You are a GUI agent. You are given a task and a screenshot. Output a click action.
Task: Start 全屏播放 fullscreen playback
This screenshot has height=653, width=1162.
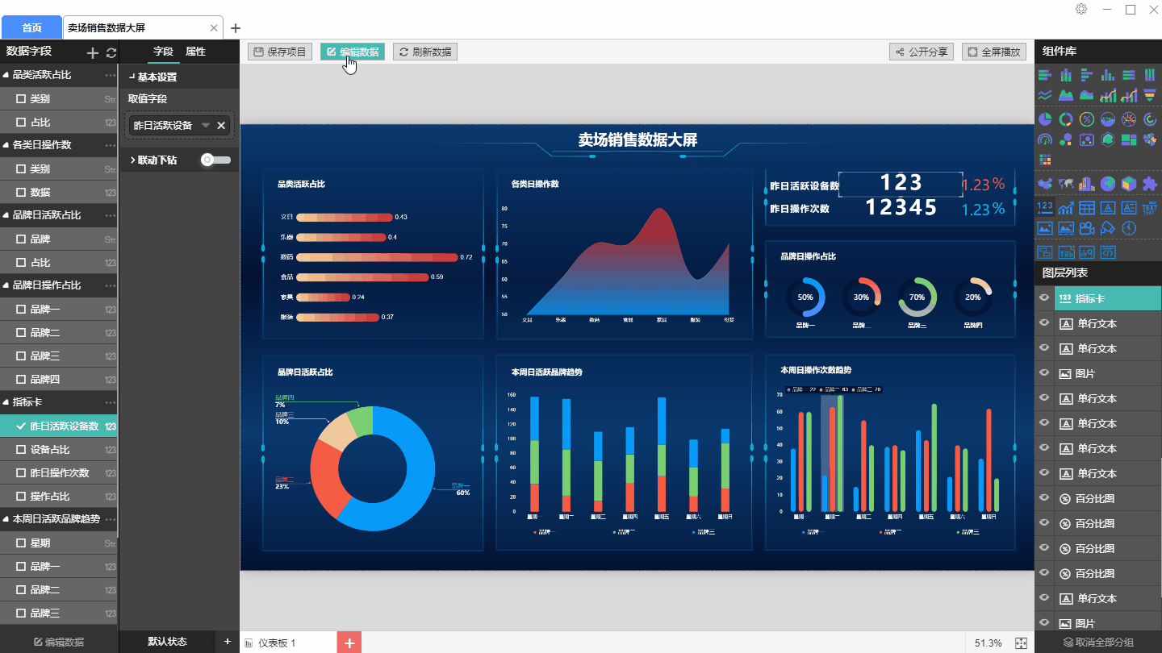(x=994, y=52)
